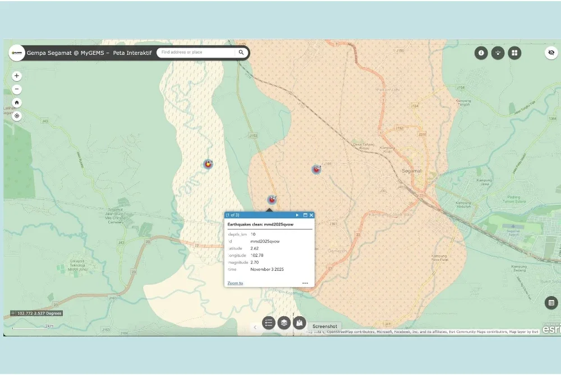Collapse widget bar with left chevron
This screenshot has height=375, width=561.
(255, 327)
